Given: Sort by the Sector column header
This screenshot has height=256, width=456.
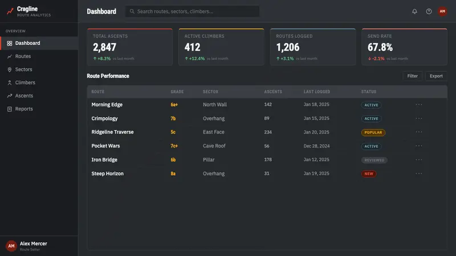Looking at the screenshot, I should click(x=210, y=92).
